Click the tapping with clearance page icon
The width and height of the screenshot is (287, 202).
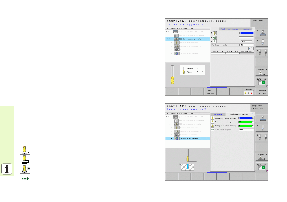[x=25, y=150]
